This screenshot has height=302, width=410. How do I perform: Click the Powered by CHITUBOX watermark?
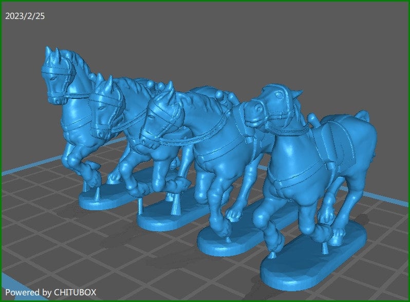pos(50,292)
